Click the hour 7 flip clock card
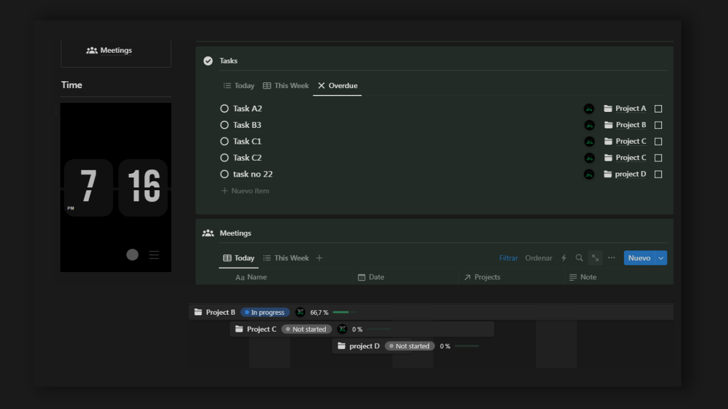Viewport: 728px width, 409px height. (88, 187)
